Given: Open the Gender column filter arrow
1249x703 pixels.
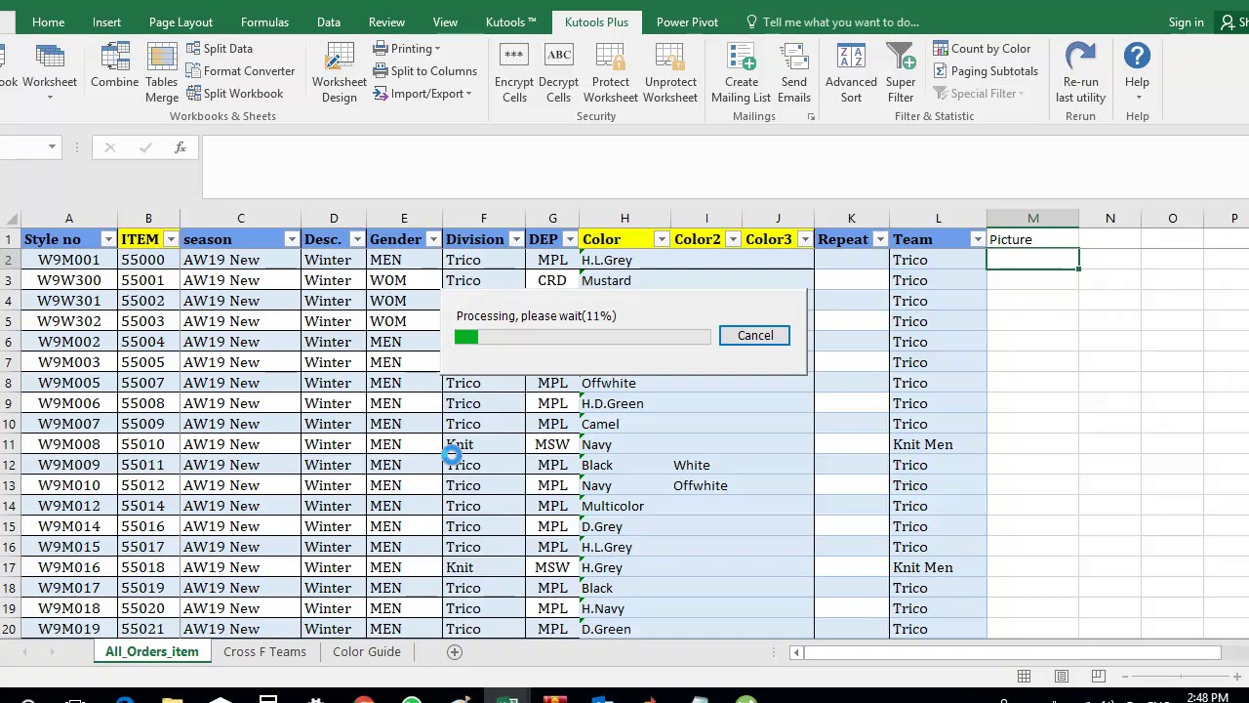Looking at the screenshot, I should (432, 239).
